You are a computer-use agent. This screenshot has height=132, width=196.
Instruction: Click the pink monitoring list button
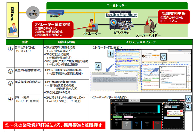pos(128,117)
